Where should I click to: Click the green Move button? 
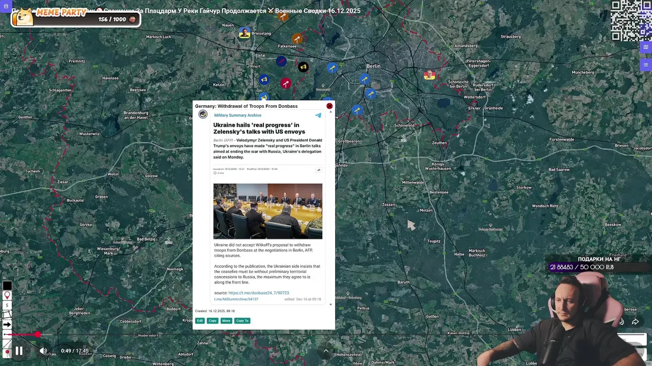click(226, 321)
